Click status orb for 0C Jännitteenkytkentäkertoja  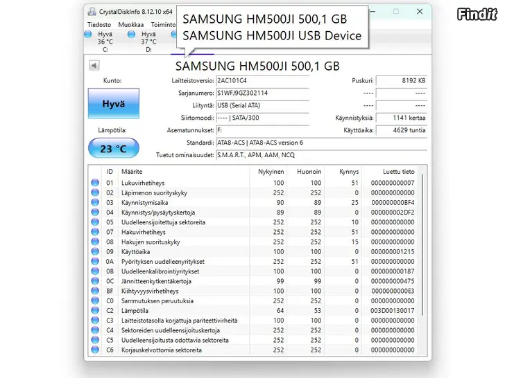pos(95,281)
